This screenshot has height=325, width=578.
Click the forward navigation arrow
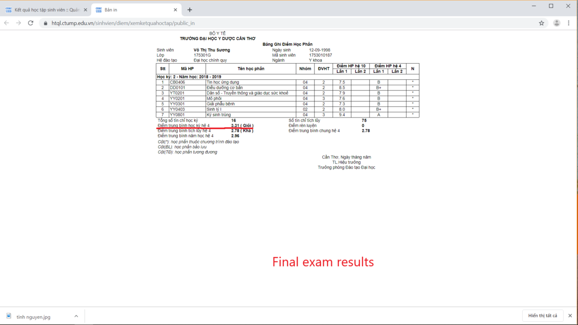19,23
